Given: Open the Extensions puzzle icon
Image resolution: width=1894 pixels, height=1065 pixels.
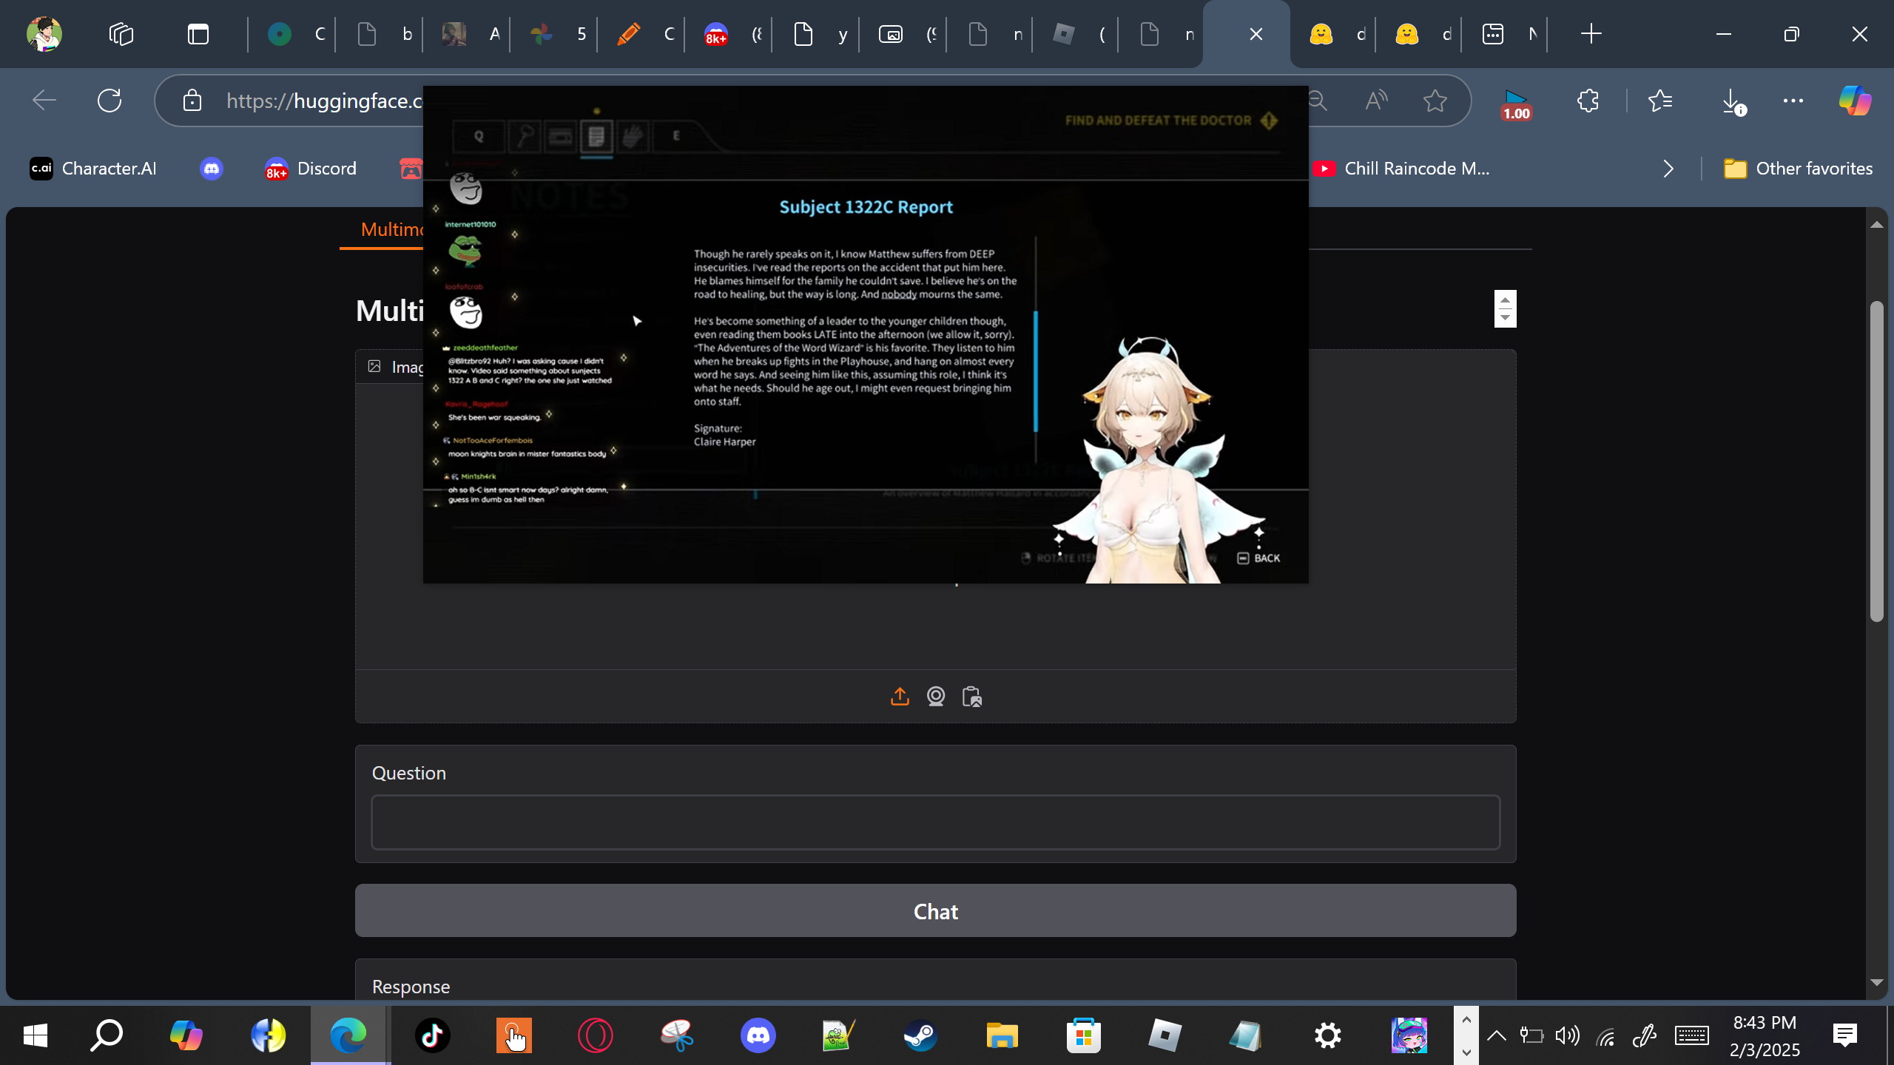Looking at the screenshot, I should 1588,101.
